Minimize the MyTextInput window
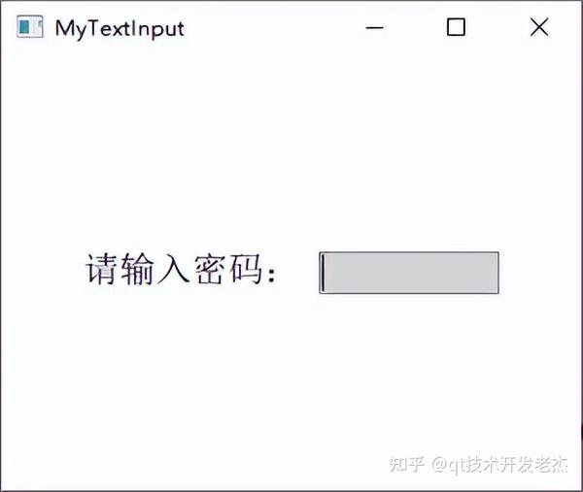 [374, 27]
